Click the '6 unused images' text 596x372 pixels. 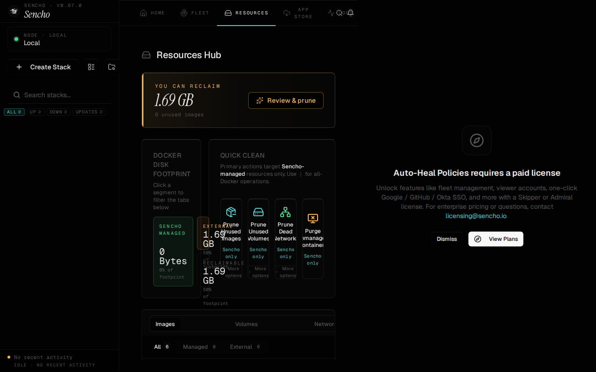coord(179,114)
